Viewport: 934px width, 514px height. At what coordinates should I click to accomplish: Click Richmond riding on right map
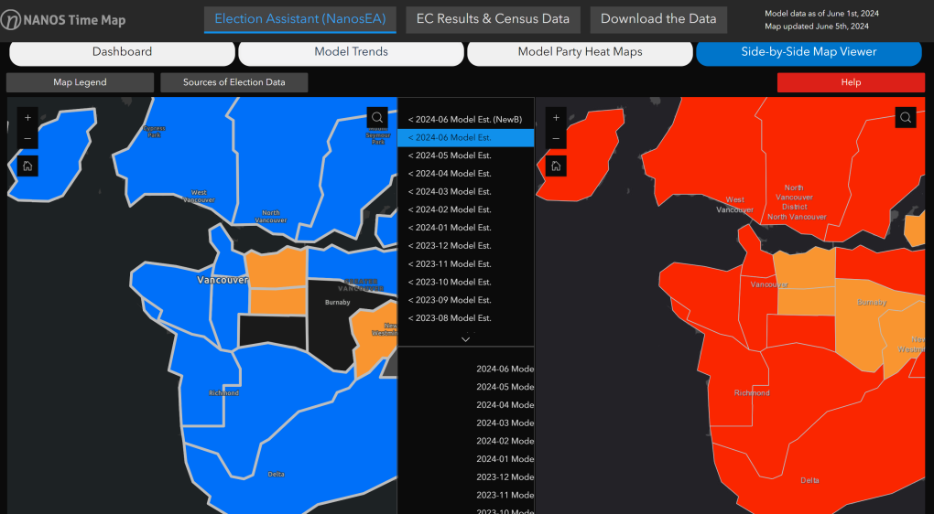[752, 392]
